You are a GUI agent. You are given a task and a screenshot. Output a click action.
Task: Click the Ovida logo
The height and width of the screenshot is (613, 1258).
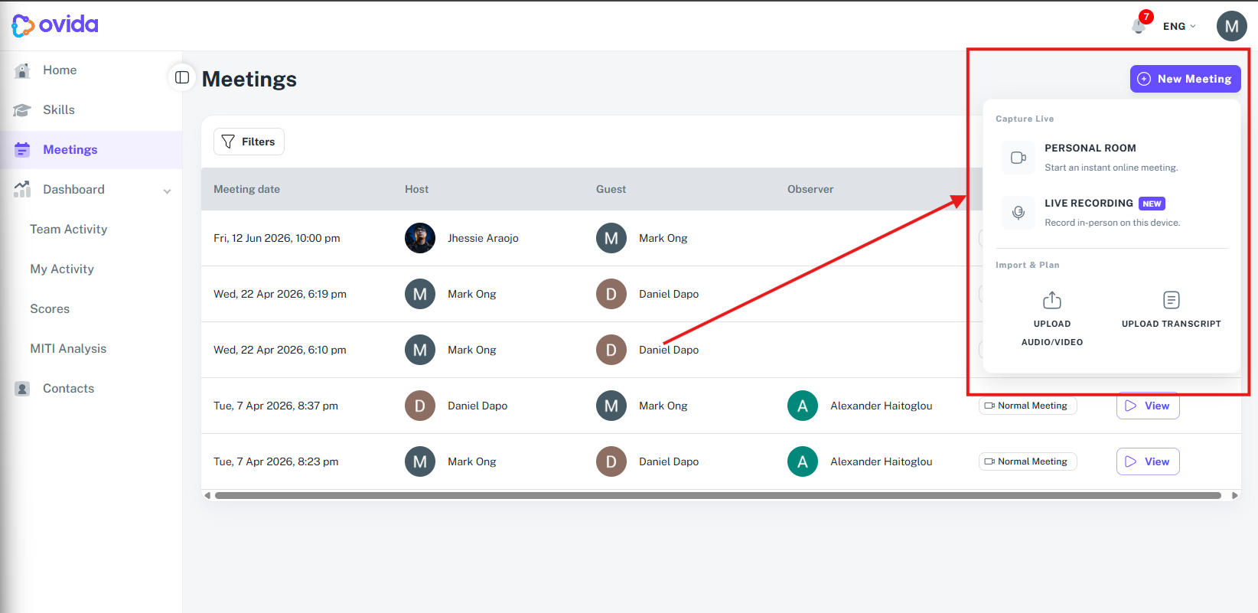click(55, 25)
